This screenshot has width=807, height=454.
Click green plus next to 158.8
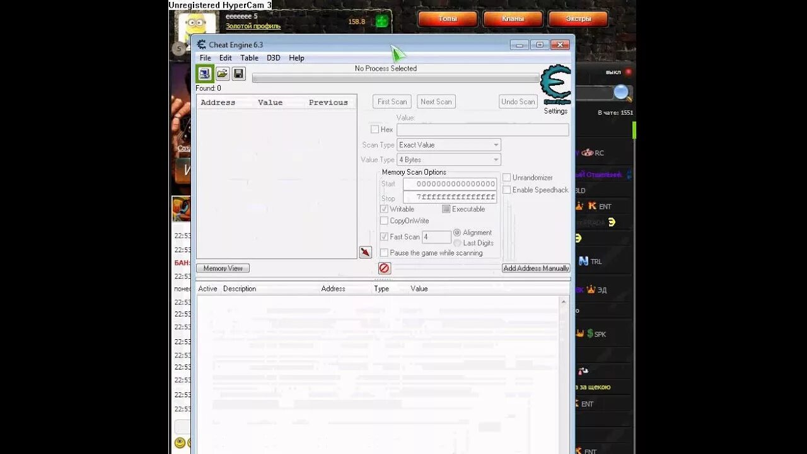(x=381, y=21)
